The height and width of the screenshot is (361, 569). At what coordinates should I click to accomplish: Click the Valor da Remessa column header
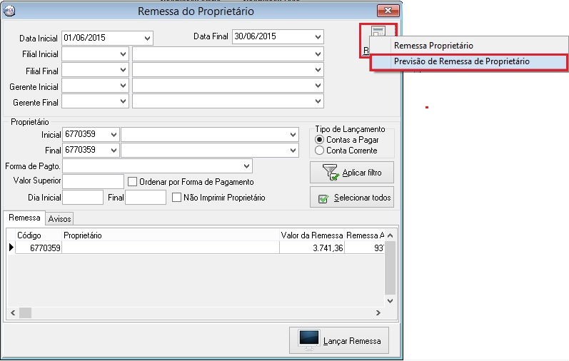tap(312, 235)
